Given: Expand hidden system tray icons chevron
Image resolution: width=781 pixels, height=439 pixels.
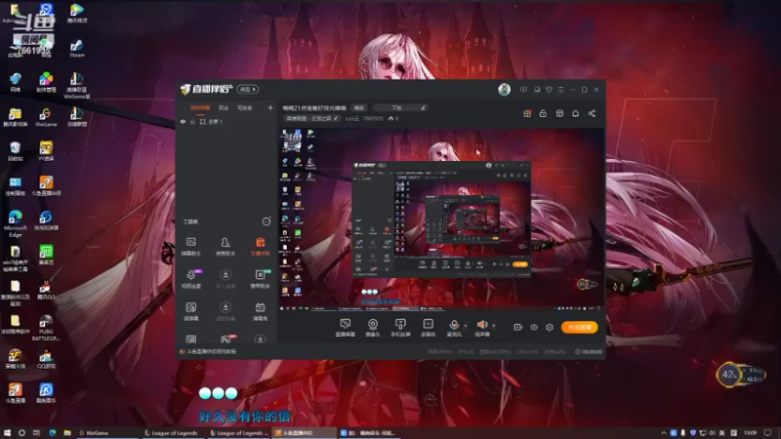Looking at the screenshot, I should click(x=664, y=433).
